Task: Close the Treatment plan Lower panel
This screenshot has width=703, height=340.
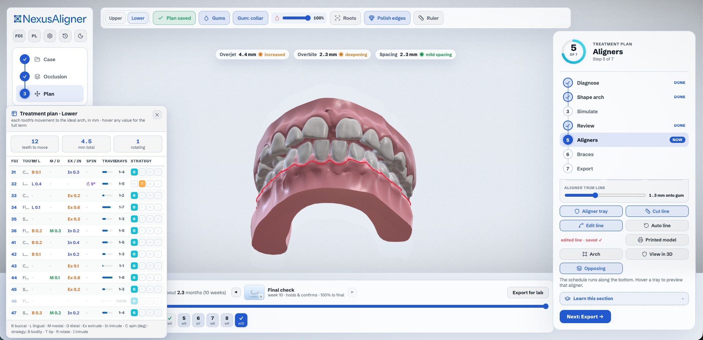Action: pos(157,115)
